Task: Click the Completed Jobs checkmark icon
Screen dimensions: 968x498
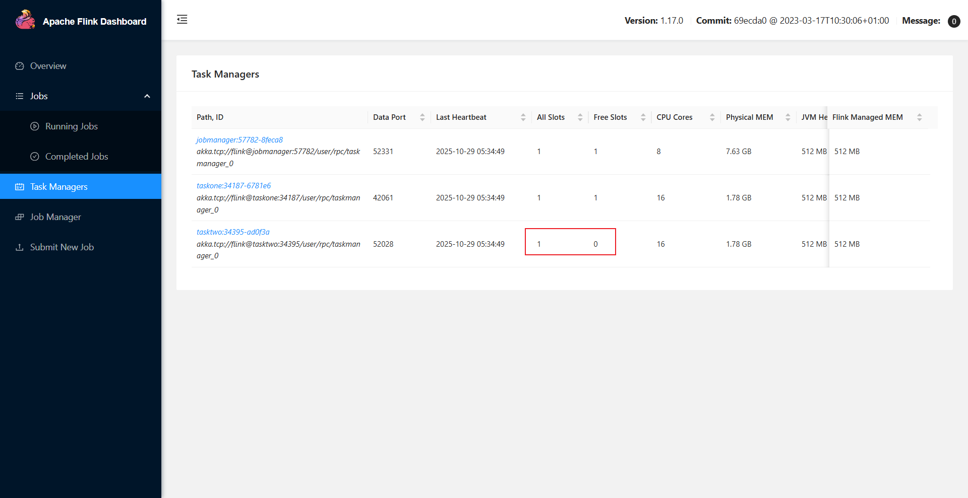Action: click(35, 157)
